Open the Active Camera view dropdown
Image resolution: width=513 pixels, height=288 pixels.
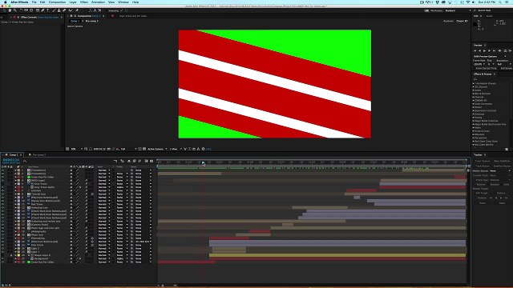click(157, 149)
